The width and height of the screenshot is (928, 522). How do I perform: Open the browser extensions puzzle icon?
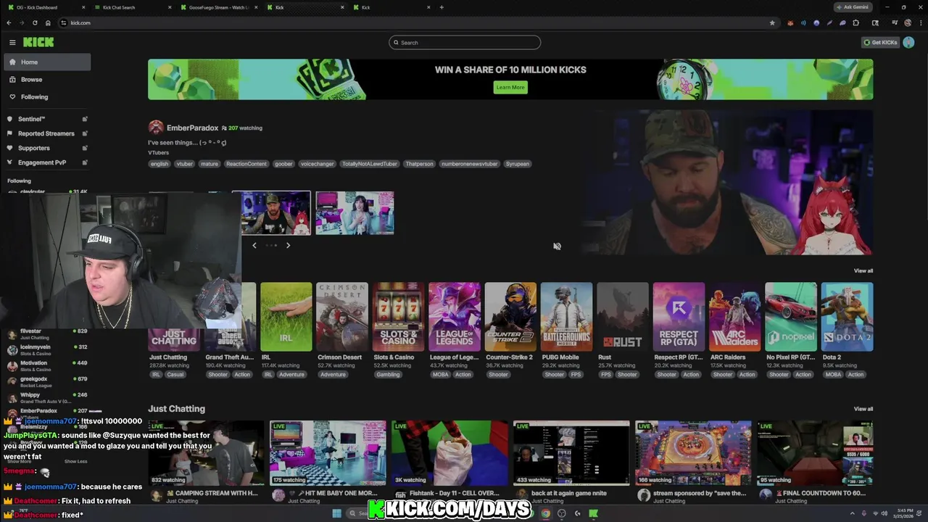click(856, 22)
